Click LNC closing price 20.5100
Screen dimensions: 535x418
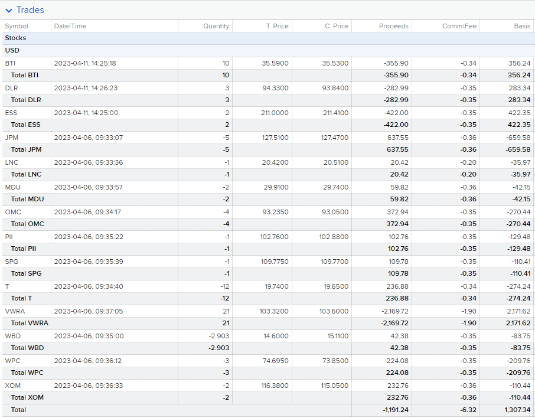pos(336,163)
